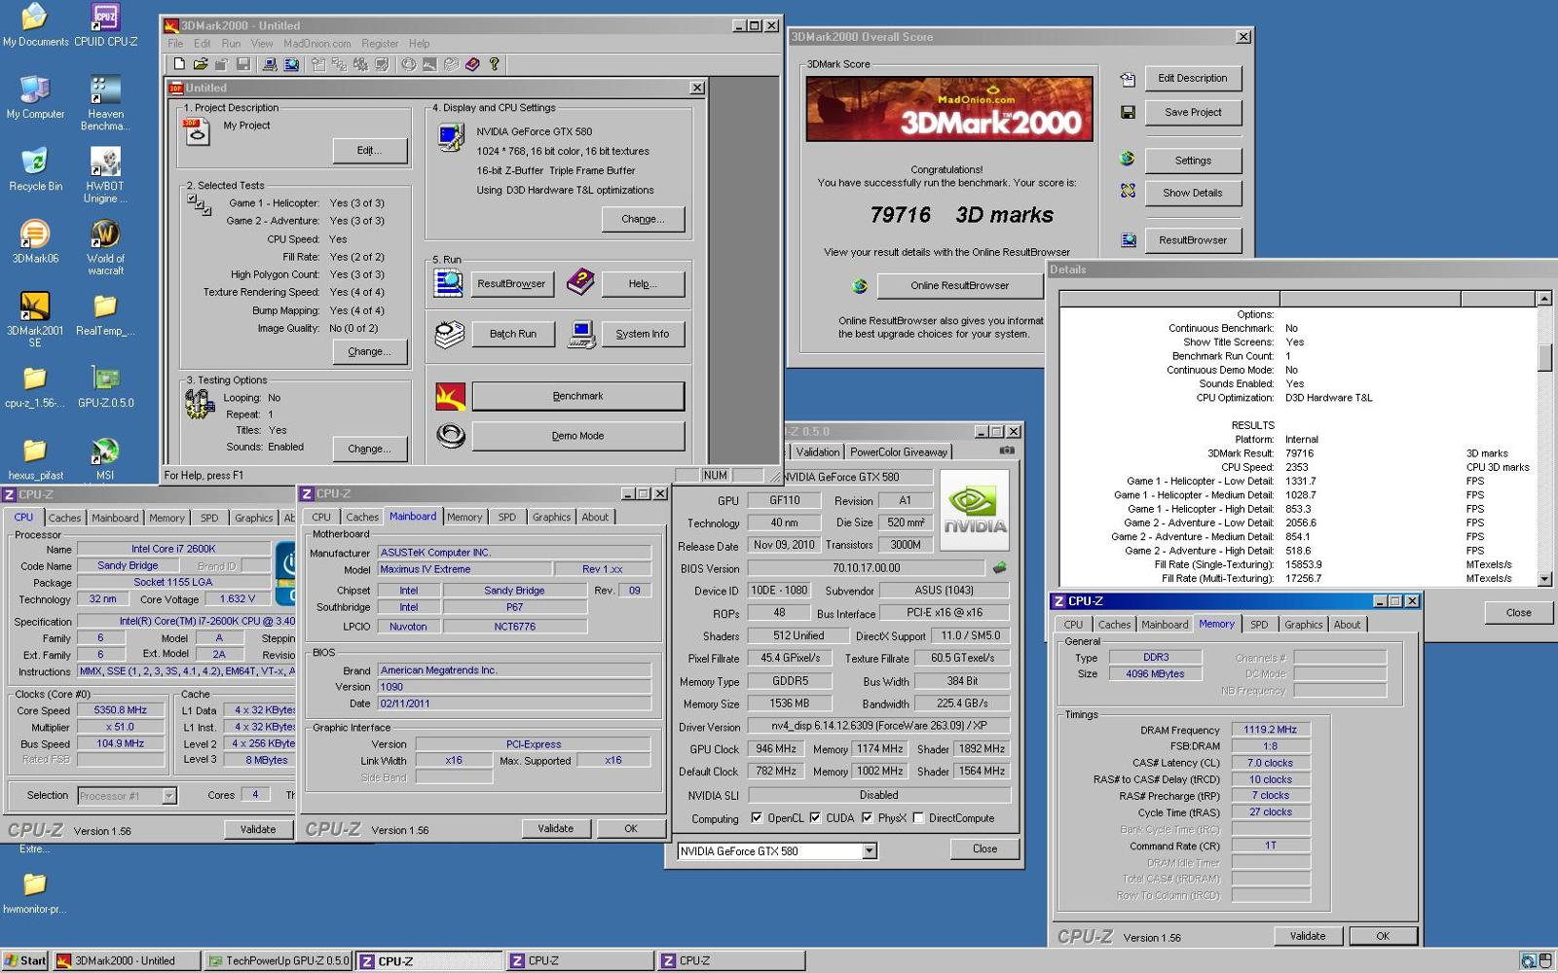Toggle the DirectCompute checkbox in GPU-Z
The image size is (1558, 973).
[x=918, y=818]
